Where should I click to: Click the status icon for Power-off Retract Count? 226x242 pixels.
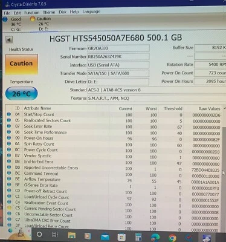tap(9, 191)
